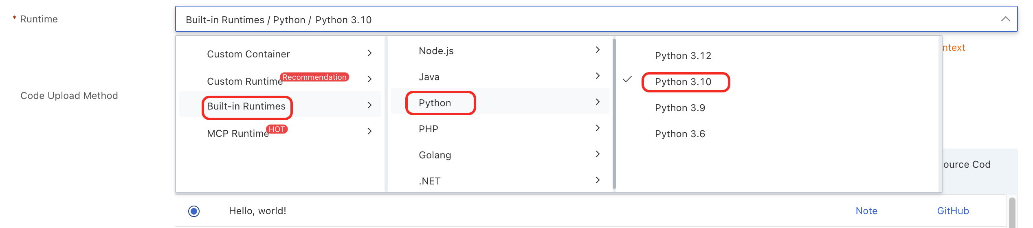This screenshot has height=228, width=1033.
Task: Expand Custom Container submenu chevron
Action: 369,53
